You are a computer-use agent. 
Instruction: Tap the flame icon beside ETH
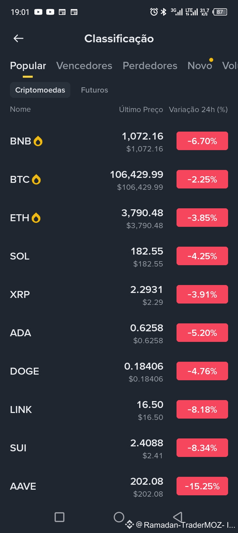coord(36,218)
